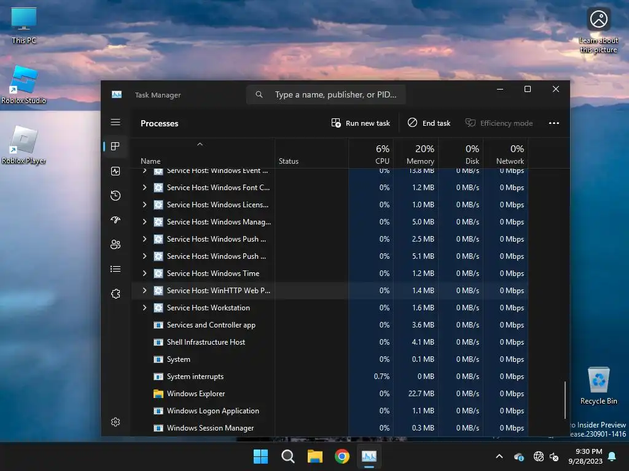This screenshot has height=471, width=629.
Task: Open notification bell in taskbar
Action: (612, 456)
